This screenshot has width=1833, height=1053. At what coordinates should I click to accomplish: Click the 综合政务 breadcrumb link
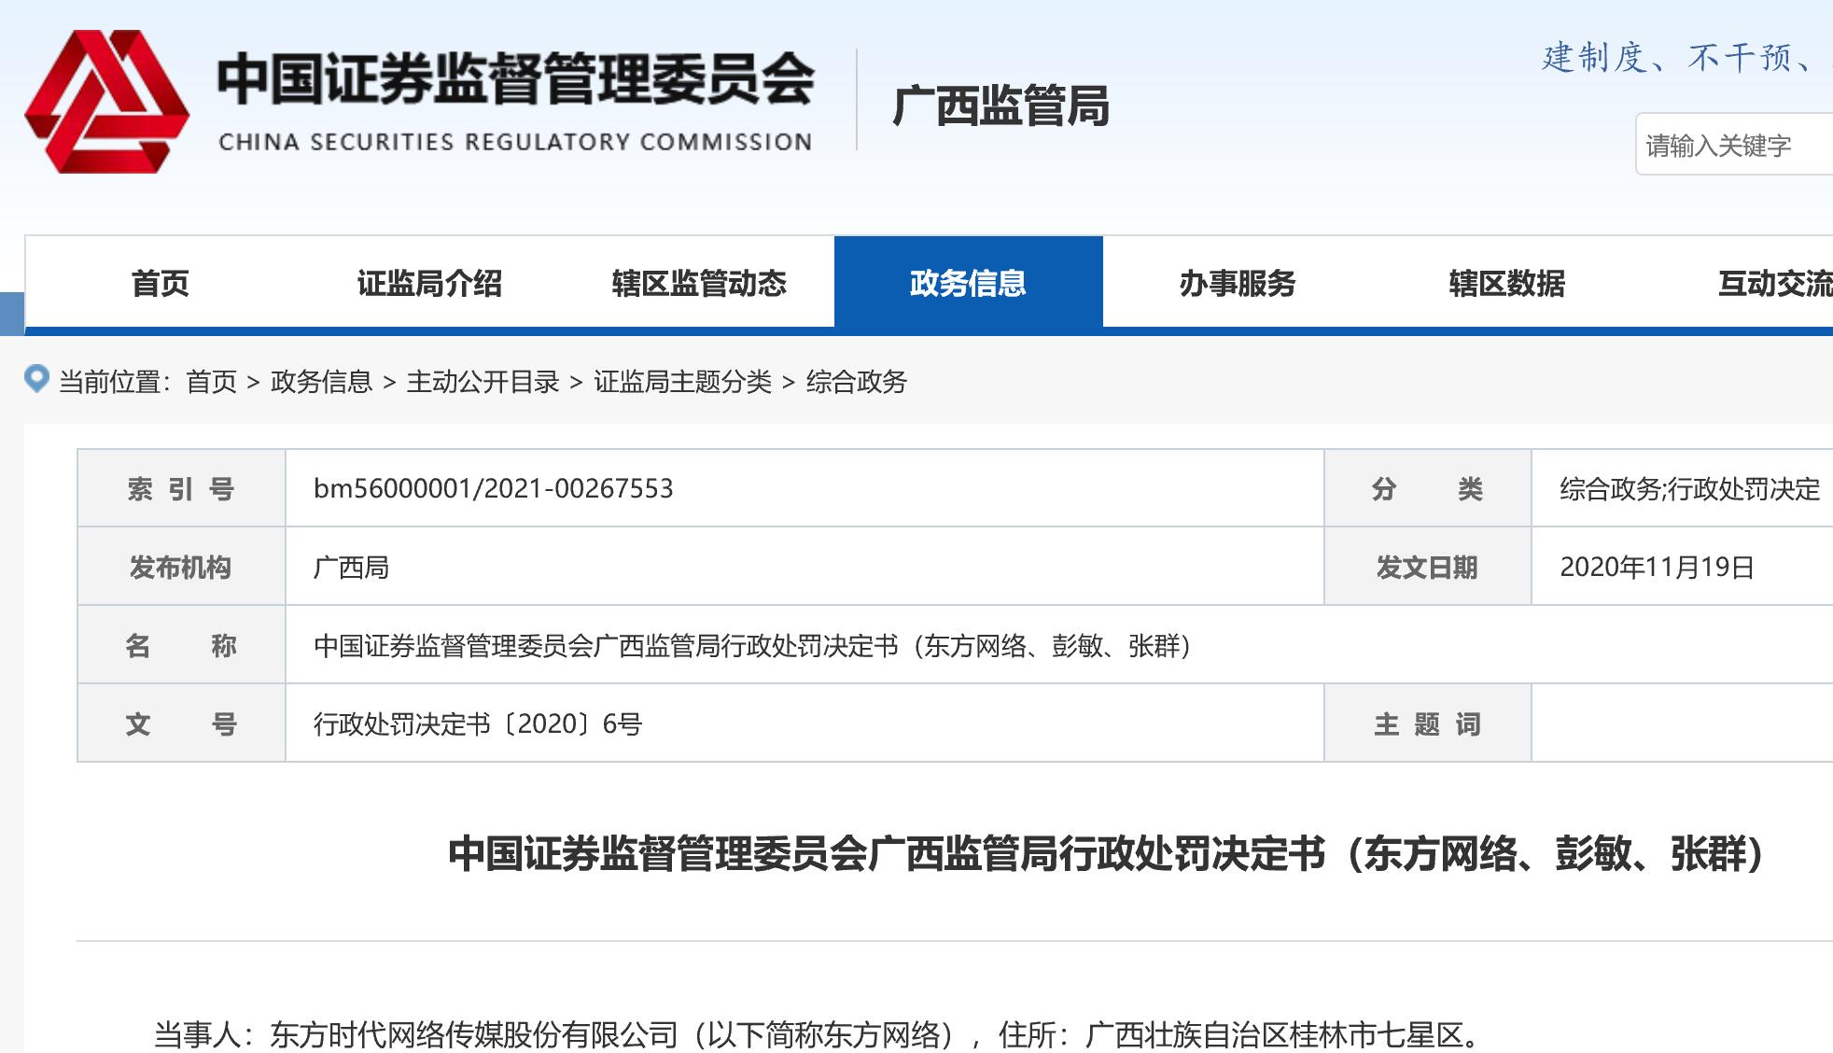(x=856, y=382)
